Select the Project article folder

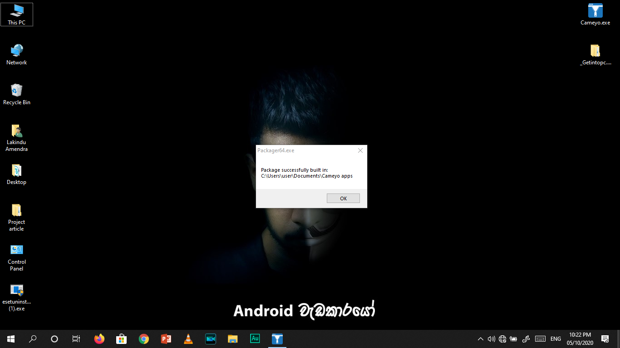coord(17,218)
